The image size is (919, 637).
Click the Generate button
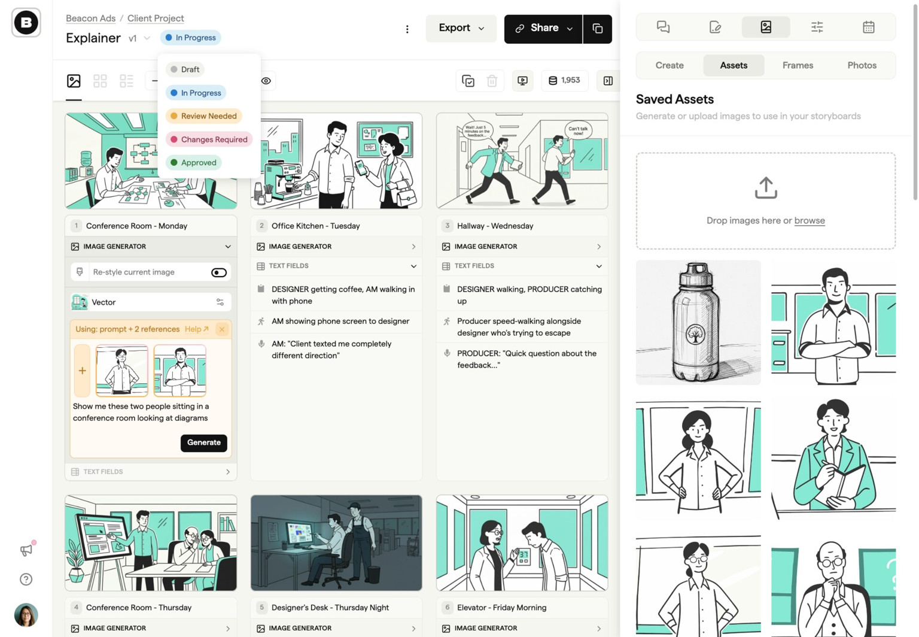tap(203, 442)
